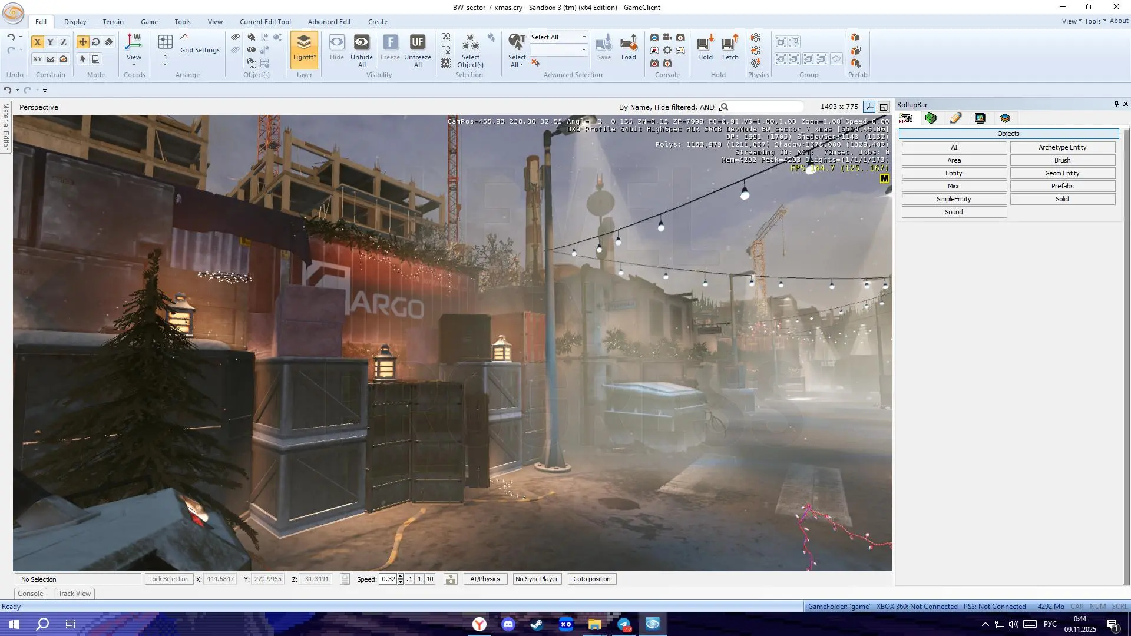Click the arrow Select mode icon
The height and width of the screenshot is (636, 1131).
click(x=82, y=59)
